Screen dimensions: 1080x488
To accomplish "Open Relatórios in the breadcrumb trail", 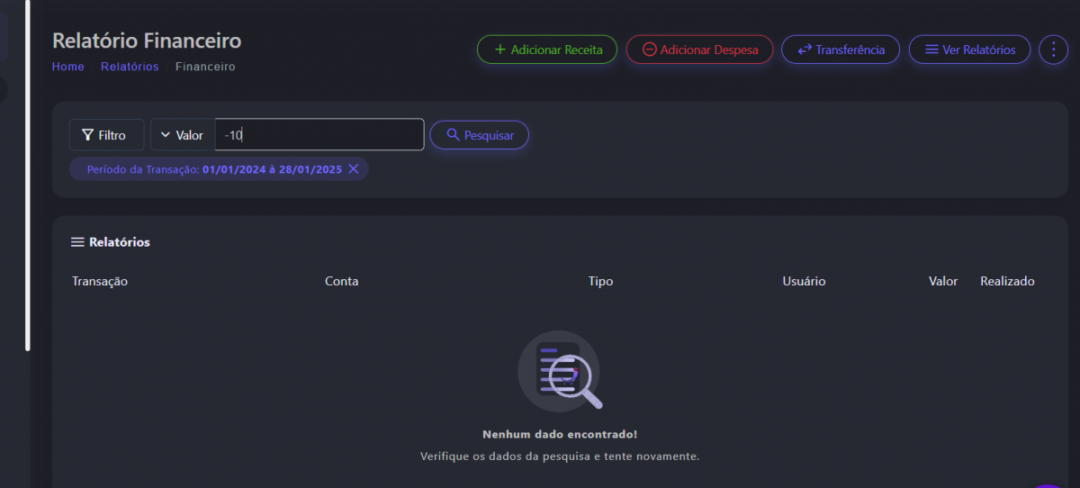I will [130, 67].
